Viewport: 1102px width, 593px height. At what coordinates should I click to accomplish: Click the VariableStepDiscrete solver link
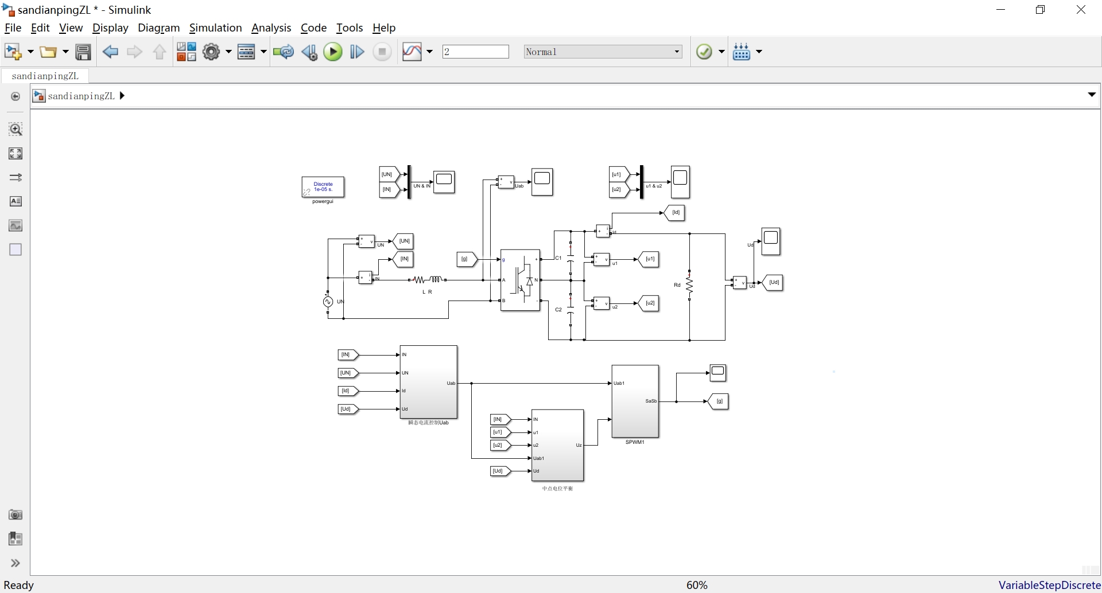click(1049, 585)
